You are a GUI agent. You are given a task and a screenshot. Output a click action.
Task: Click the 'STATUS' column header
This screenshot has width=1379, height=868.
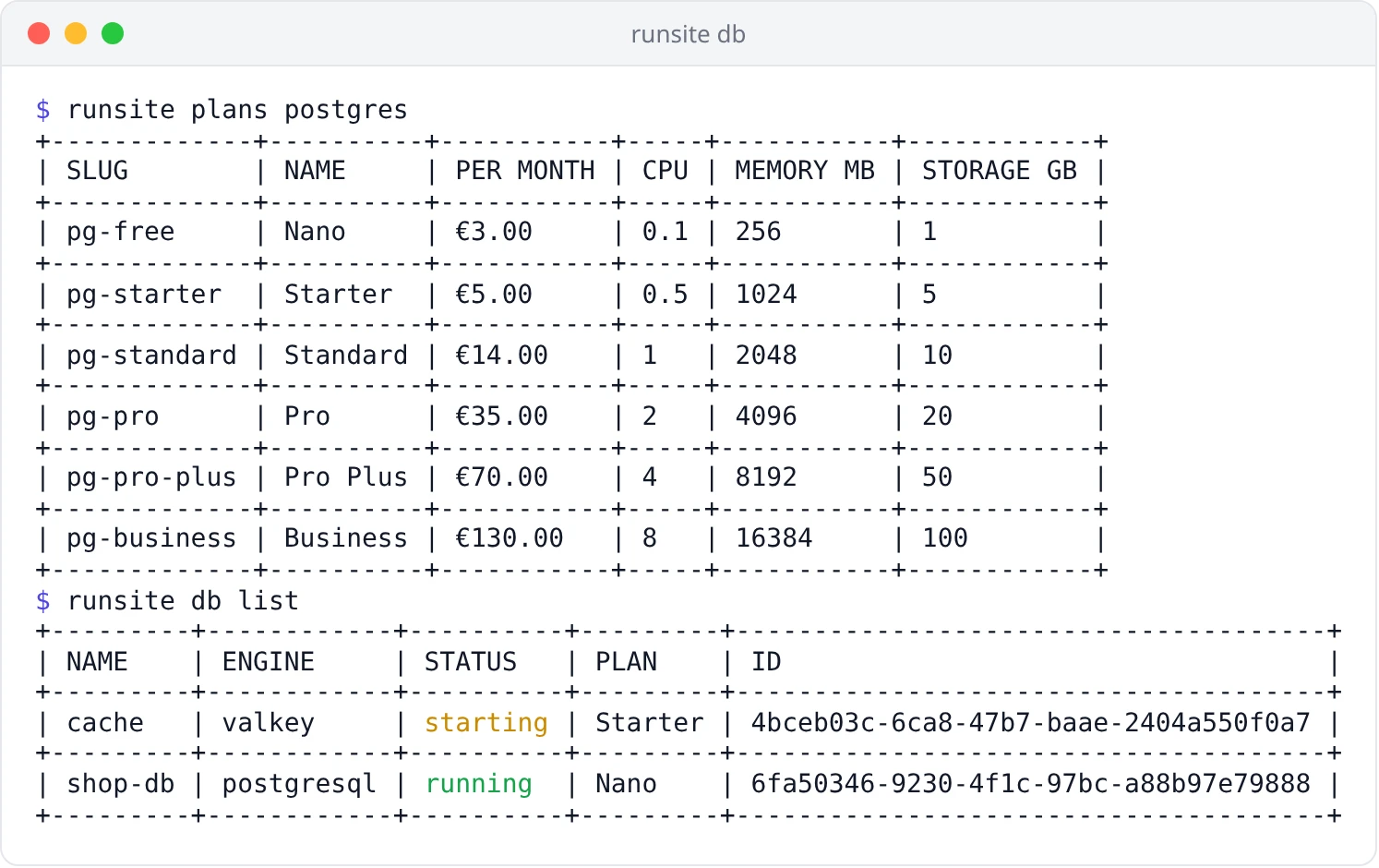point(471,662)
